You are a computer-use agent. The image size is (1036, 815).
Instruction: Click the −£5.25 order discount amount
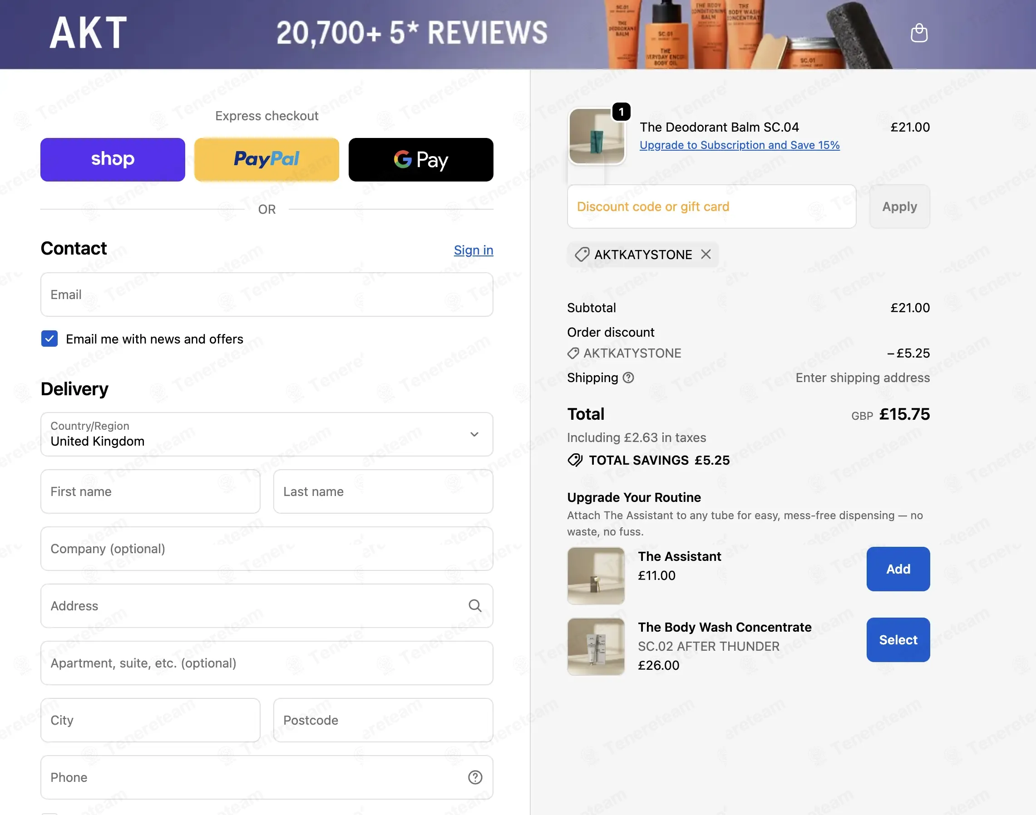908,353
